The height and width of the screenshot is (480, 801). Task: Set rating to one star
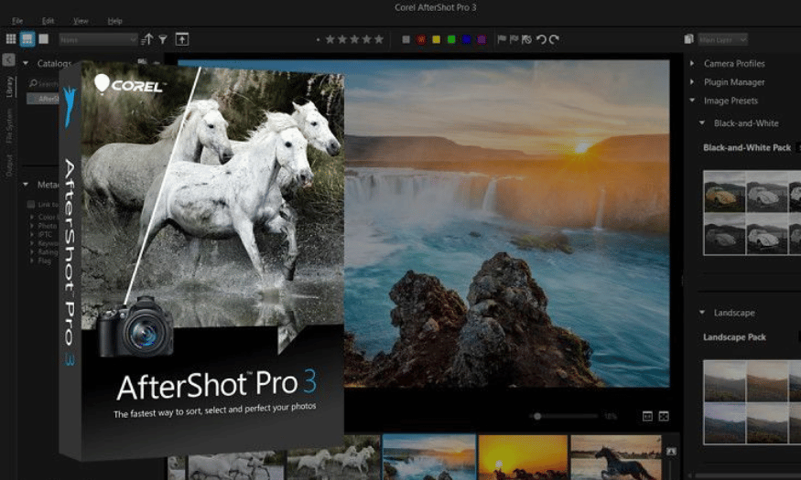point(330,39)
